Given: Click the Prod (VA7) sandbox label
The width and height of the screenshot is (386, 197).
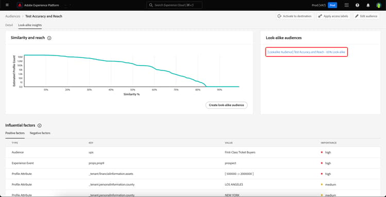Looking at the screenshot, I should 319,5.
